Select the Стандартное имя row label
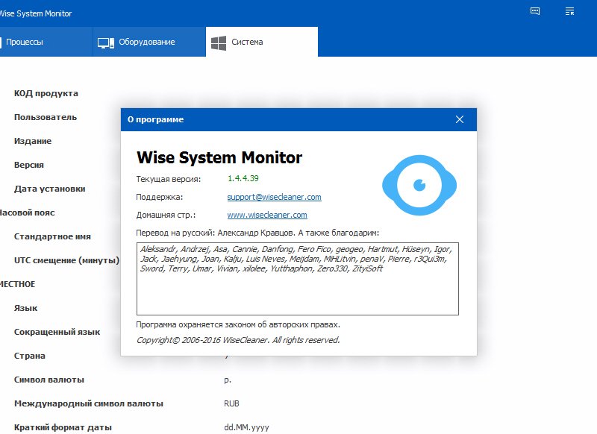 click(52, 236)
